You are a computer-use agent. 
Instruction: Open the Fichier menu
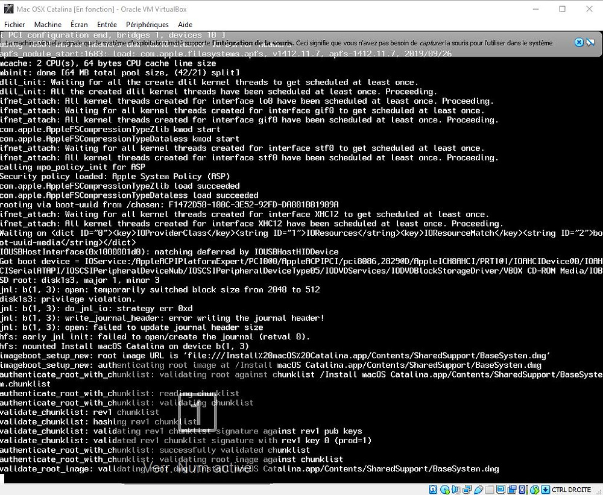click(14, 25)
